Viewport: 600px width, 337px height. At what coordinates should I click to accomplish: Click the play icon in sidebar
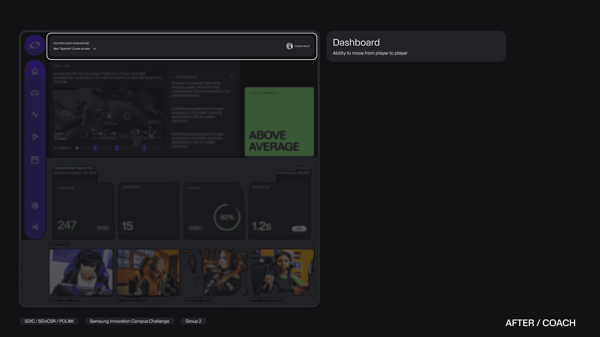[x=35, y=137]
